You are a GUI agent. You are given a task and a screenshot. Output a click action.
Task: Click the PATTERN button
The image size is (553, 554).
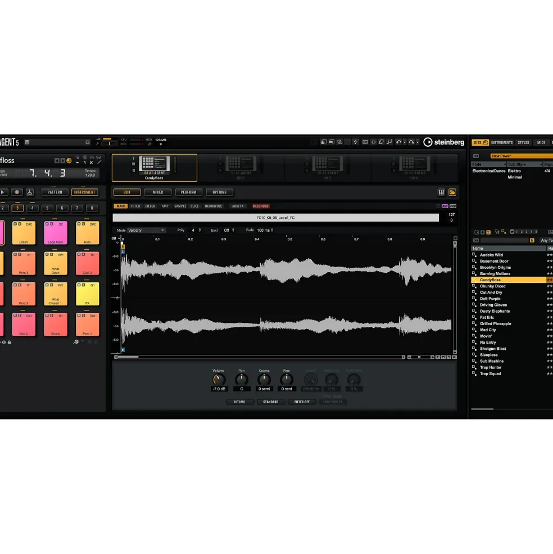pos(55,192)
